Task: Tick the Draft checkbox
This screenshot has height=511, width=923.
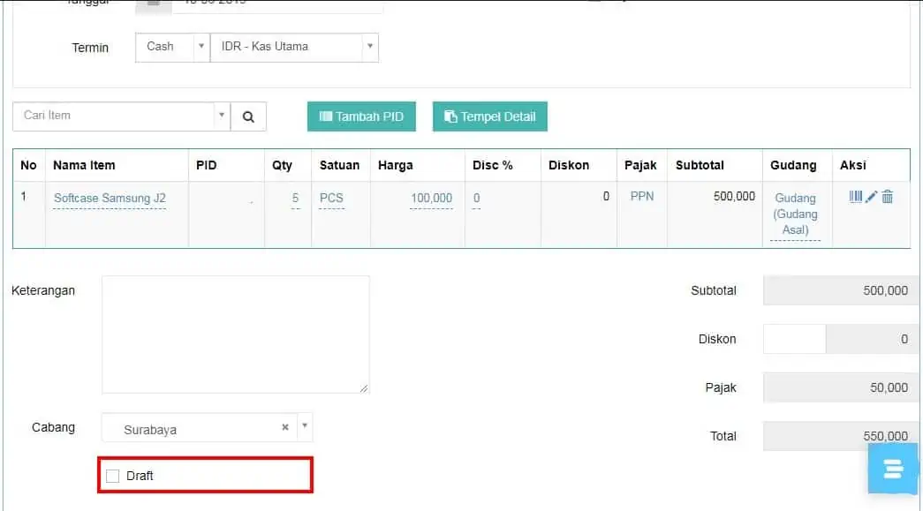Action: click(112, 476)
